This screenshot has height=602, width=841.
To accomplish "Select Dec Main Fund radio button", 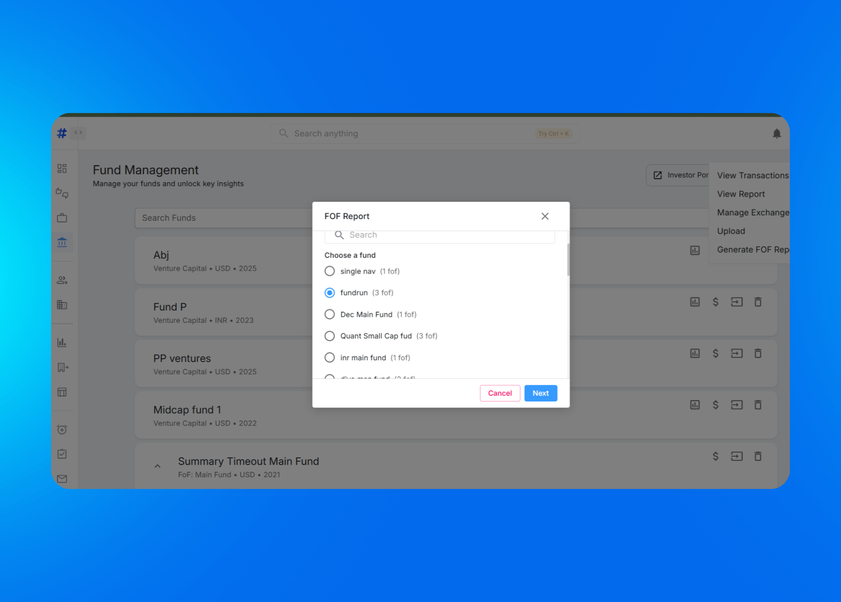I will pyautogui.click(x=330, y=314).
